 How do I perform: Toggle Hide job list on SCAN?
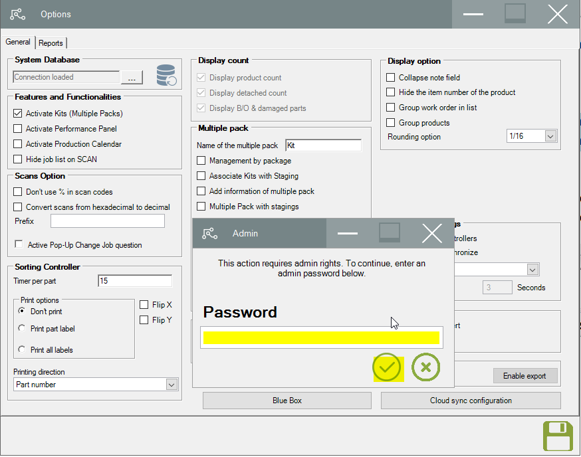[17, 159]
